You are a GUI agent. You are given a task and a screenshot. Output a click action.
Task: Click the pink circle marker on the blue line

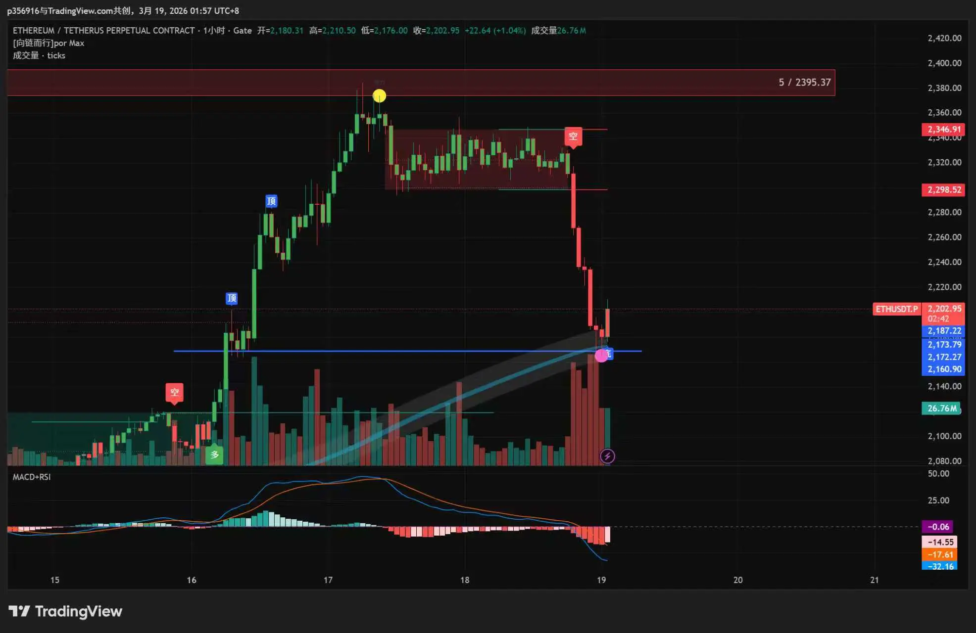(x=601, y=355)
